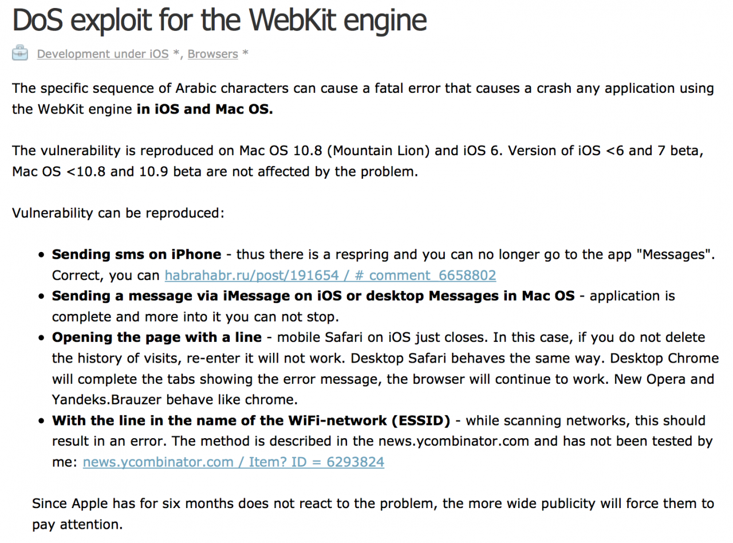Click the bullet dot before Sending sms on iPhone
Viewport: 733px width, 543px height.
[x=42, y=255]
